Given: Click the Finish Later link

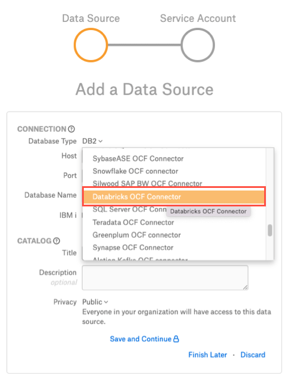Looking at the screenshot, I should 208,354.
